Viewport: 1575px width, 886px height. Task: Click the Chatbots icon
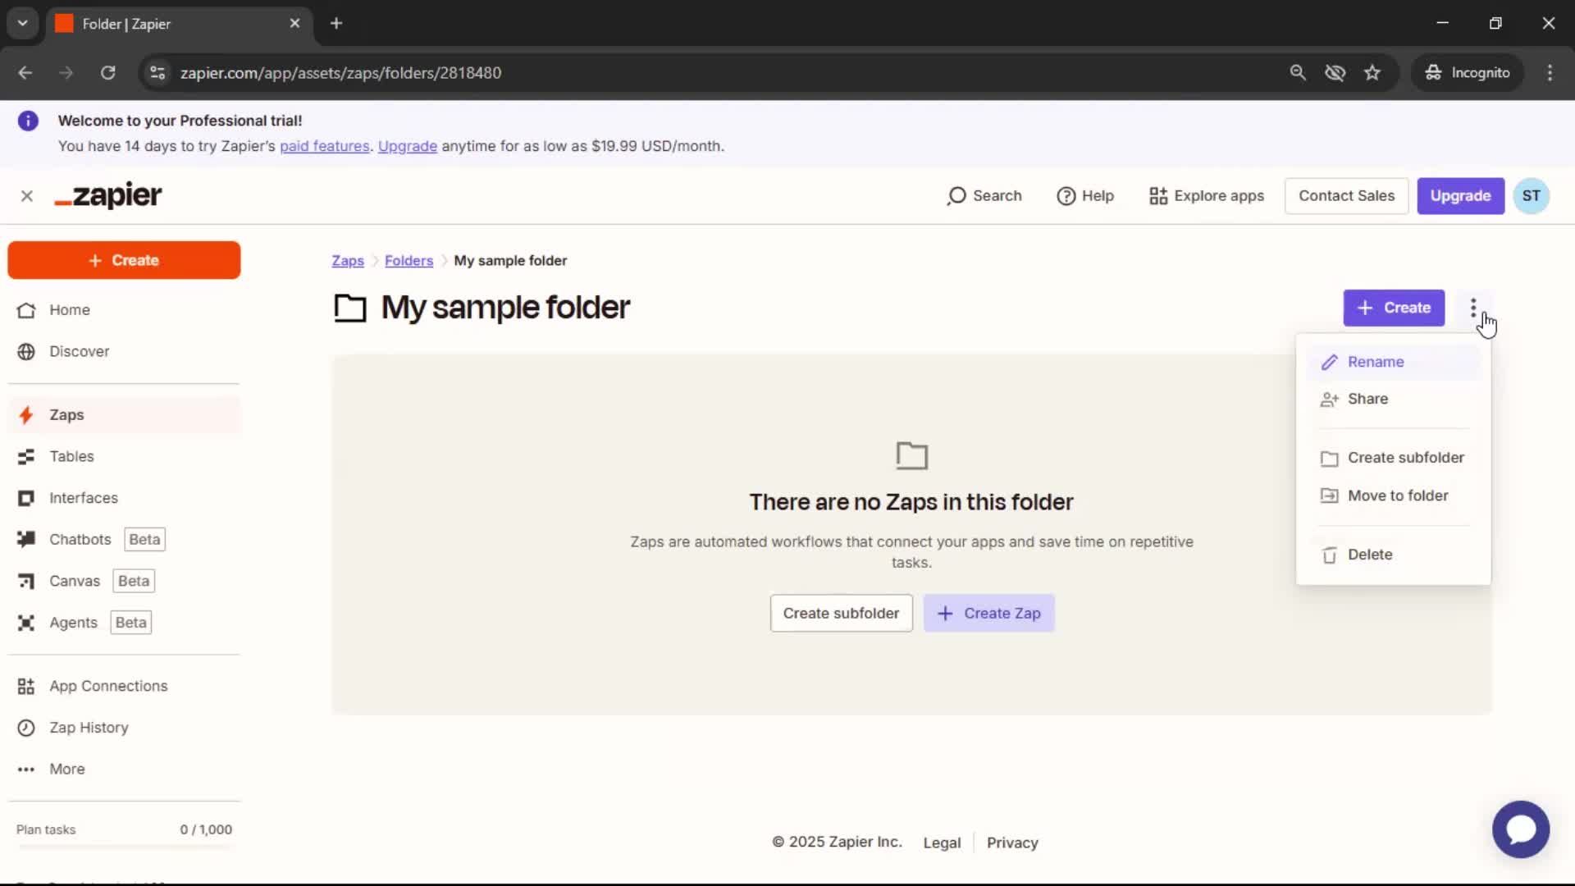pyautogui.click(x=26, y=539)
